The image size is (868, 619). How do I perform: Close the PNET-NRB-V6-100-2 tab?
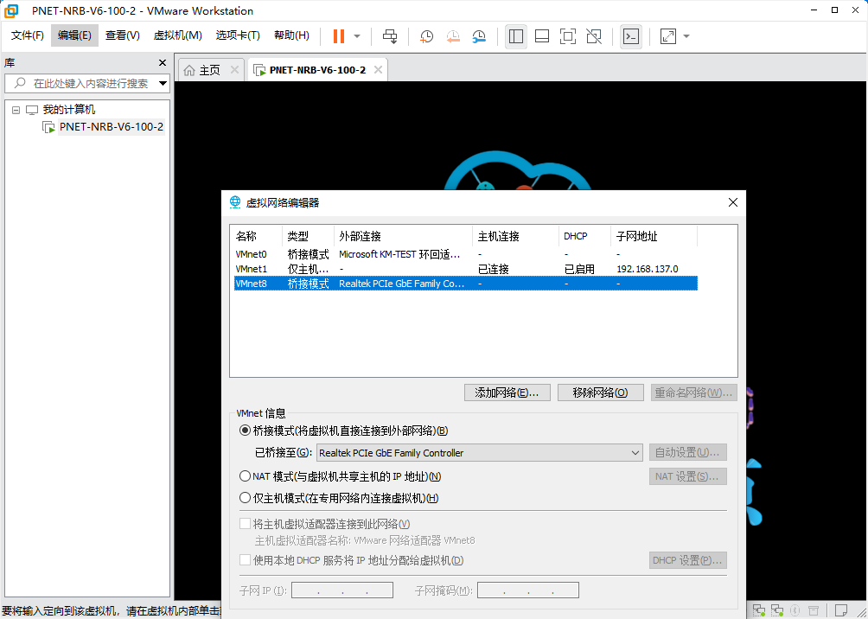pyautogui.click(x=378, y=70)
